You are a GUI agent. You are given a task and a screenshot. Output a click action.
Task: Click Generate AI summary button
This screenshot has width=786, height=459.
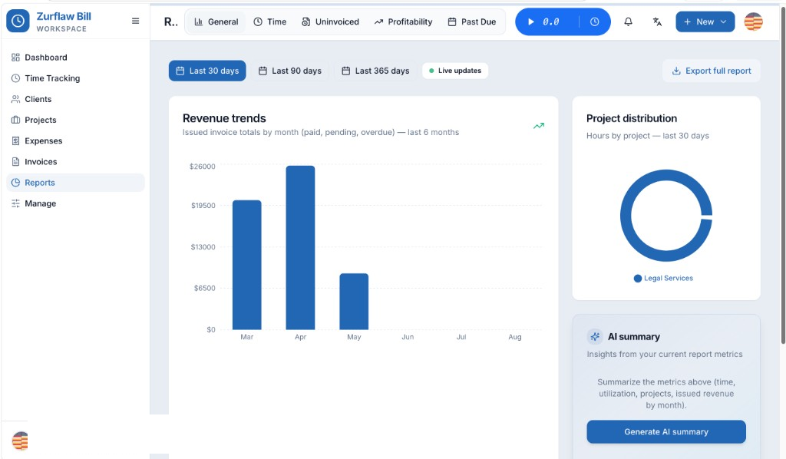[666, 432]
